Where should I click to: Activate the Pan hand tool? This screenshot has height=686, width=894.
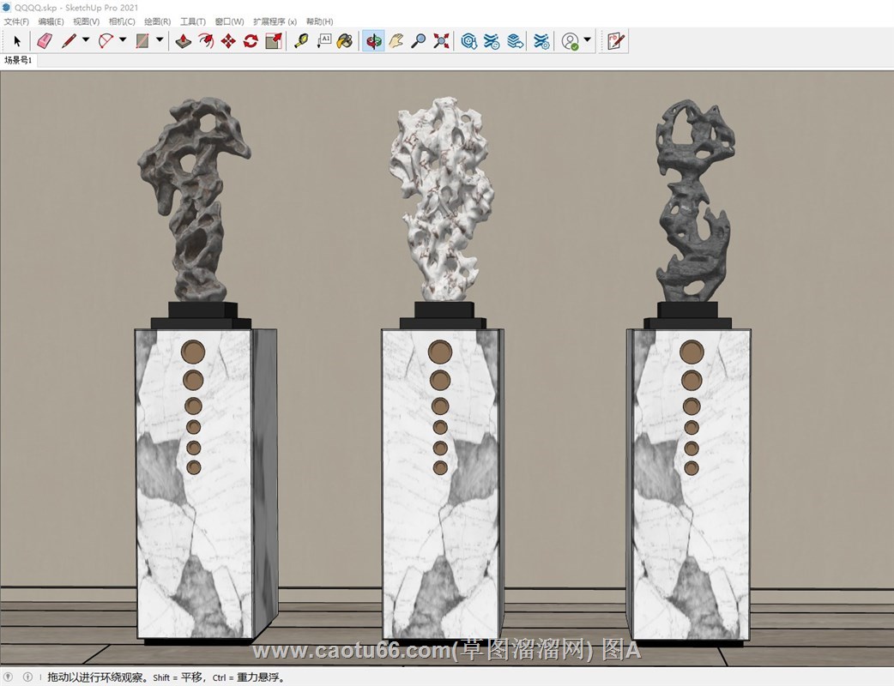click(396, 40)
